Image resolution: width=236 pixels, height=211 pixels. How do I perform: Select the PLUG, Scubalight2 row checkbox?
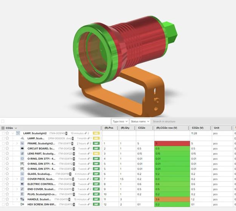[3, 194]
